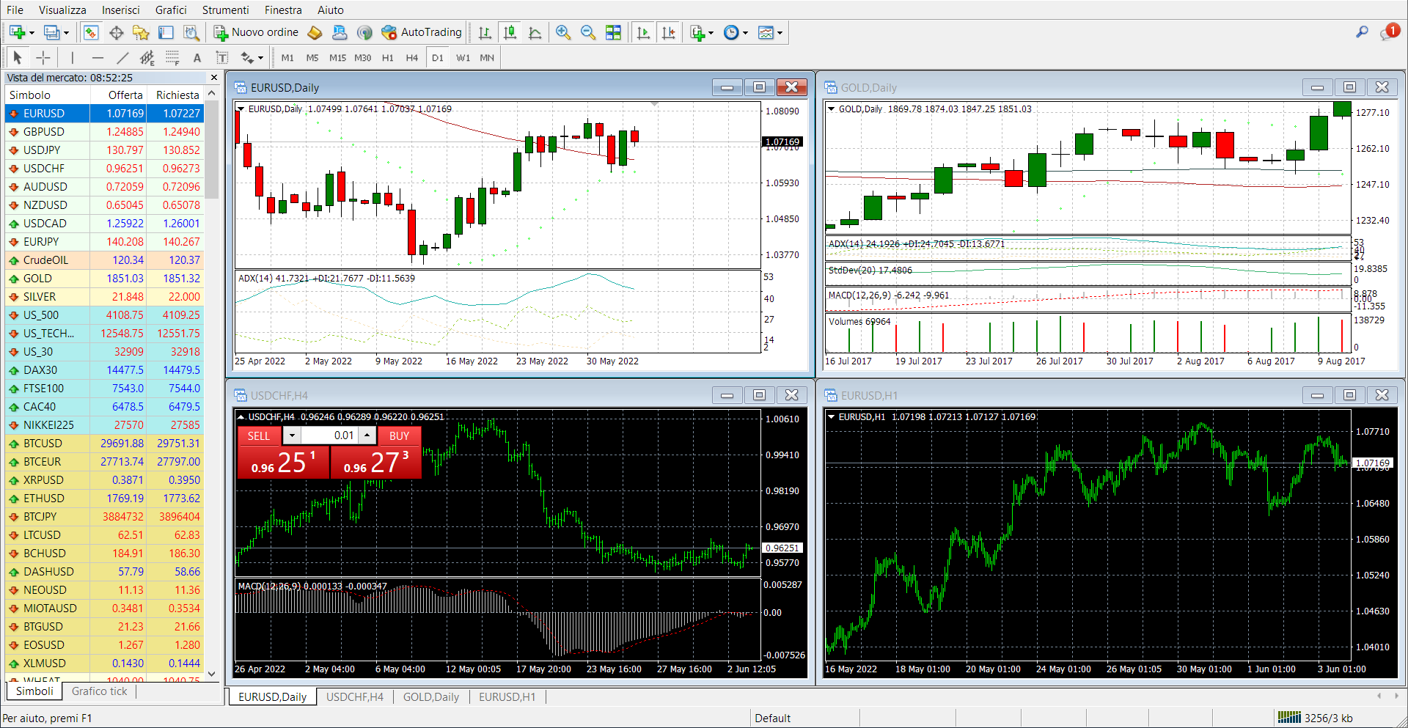Toggle the Terminal panel icon
This screenshot has width=1408, height=728.
166,32
